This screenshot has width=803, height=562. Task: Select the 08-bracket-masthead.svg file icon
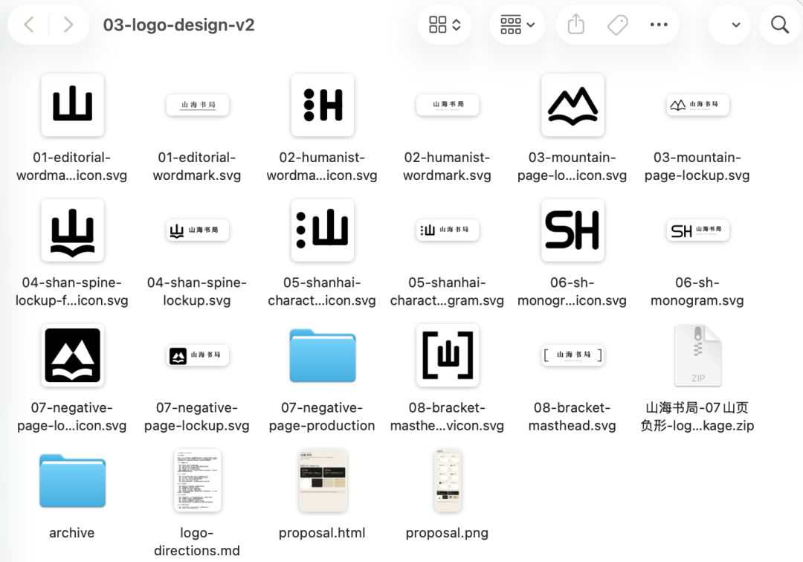573,355
